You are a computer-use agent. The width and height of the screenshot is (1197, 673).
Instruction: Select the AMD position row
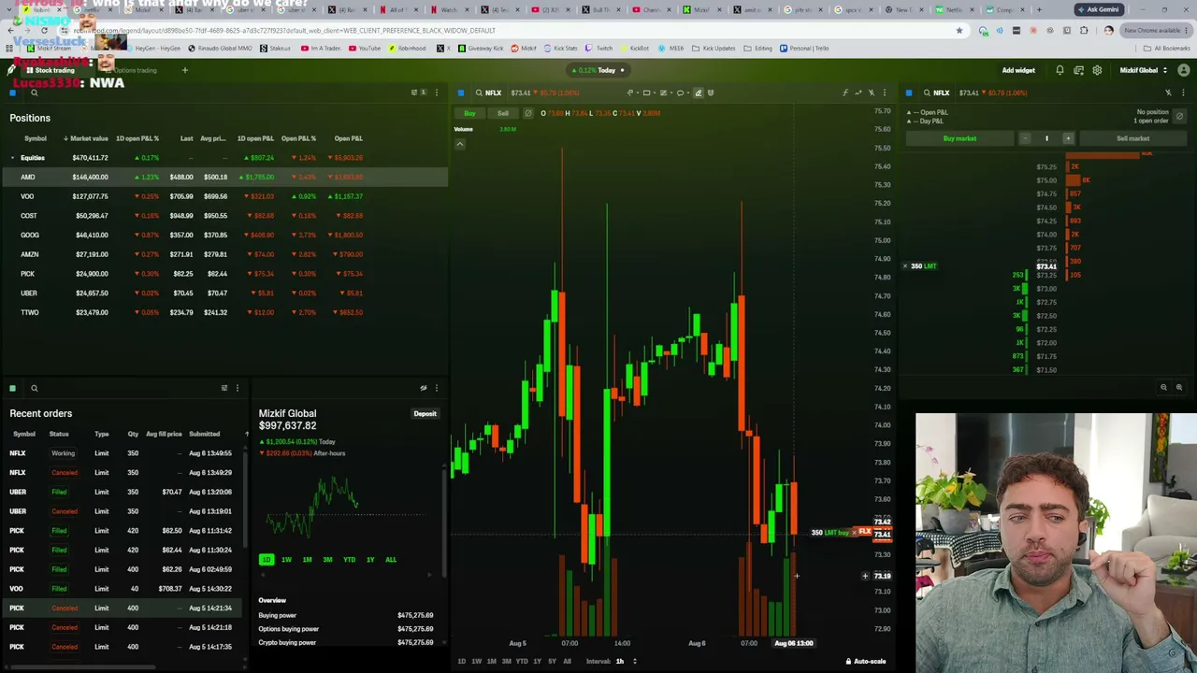point(224,177)
